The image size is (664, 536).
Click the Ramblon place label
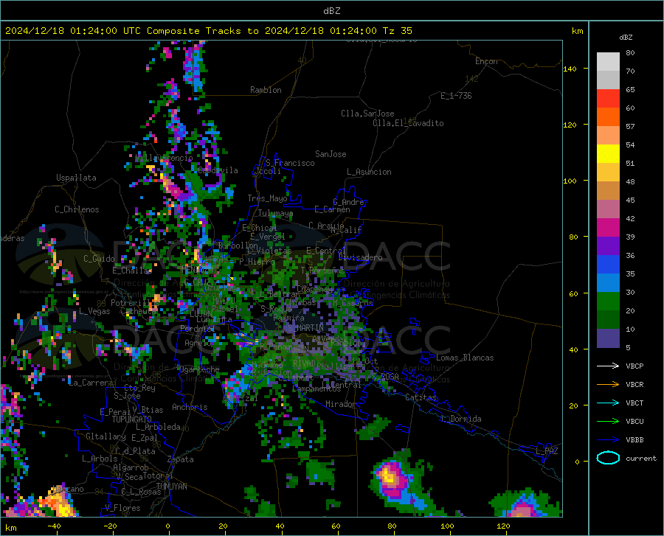pyautogui.click(x=266, y=90)
